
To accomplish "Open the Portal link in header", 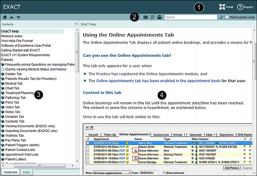I will click(226, 7).
